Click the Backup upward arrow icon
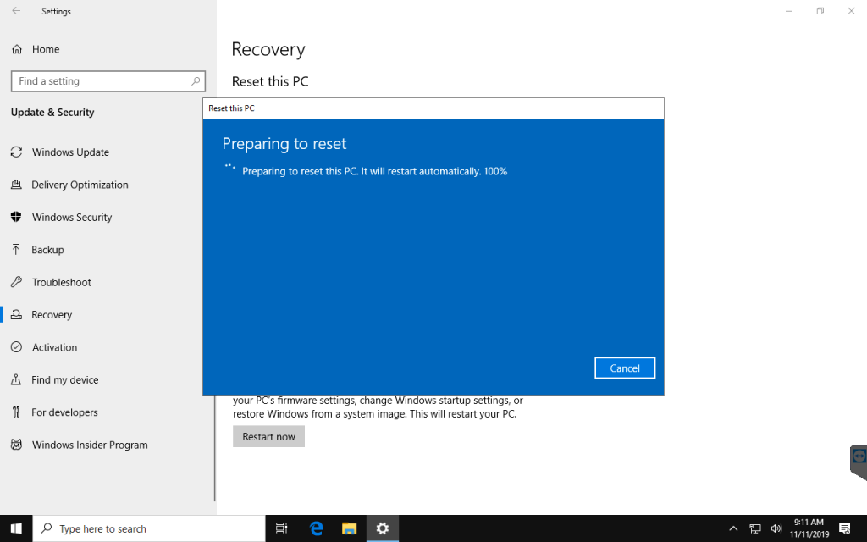This screenshot has width=867, height=542. (x=17, y=250)
